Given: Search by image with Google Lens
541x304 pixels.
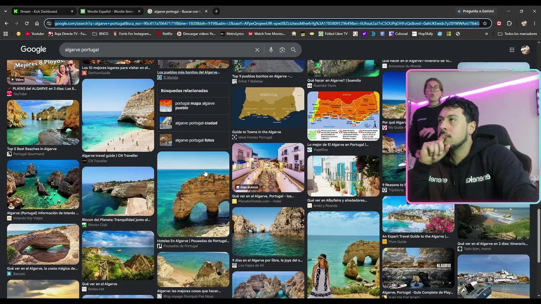Looking at the screenshot, I should click(x=282, y=50).
